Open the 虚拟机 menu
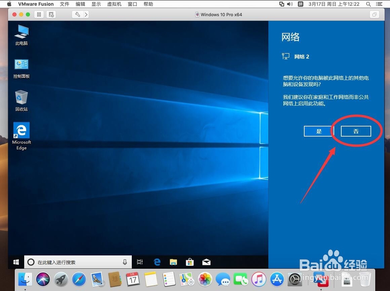Screen dimensions: 390x291 pos(114,4)
